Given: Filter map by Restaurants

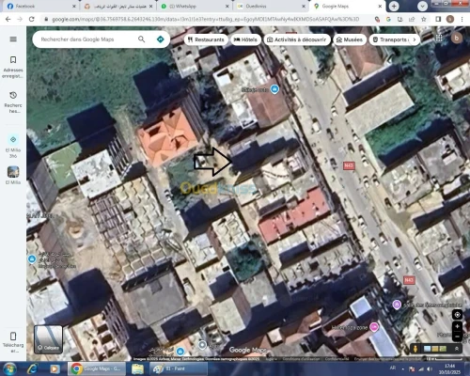Looking at the screenshot, I should pos(206,39).
